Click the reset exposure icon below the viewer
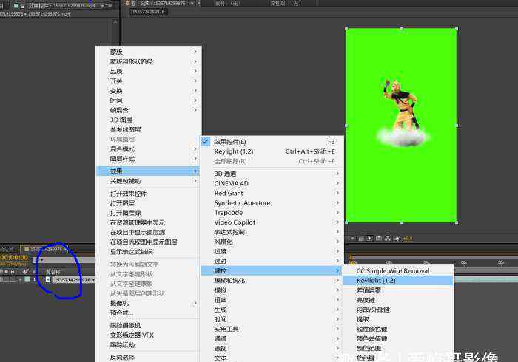The width and height of the screenshot is (518, 362). click(x=397, y=238)
